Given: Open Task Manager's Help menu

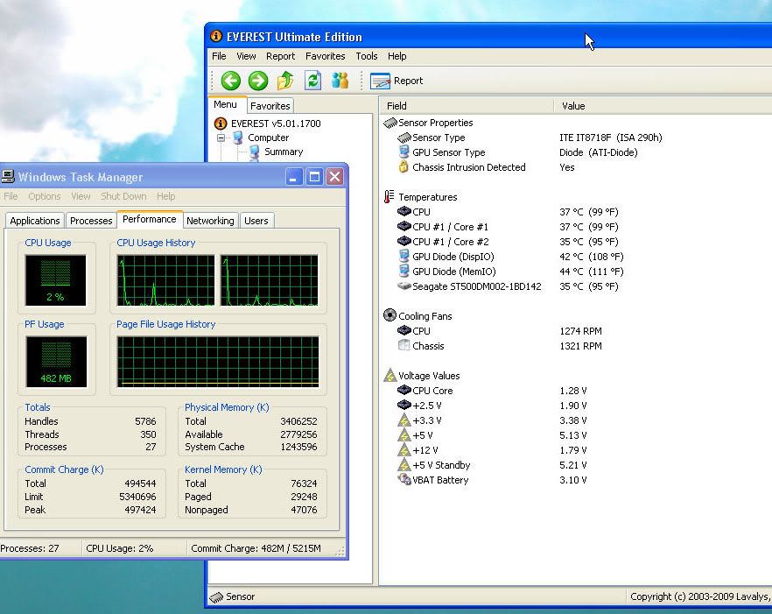Looking at the screenshot, I should click(x=166, y=196).
